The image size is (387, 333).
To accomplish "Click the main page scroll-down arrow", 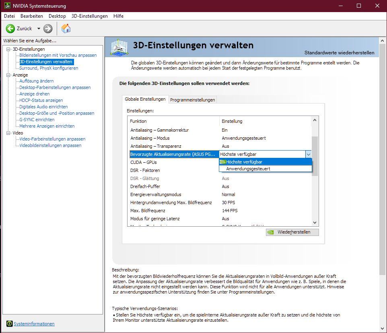I will [382, 329].
